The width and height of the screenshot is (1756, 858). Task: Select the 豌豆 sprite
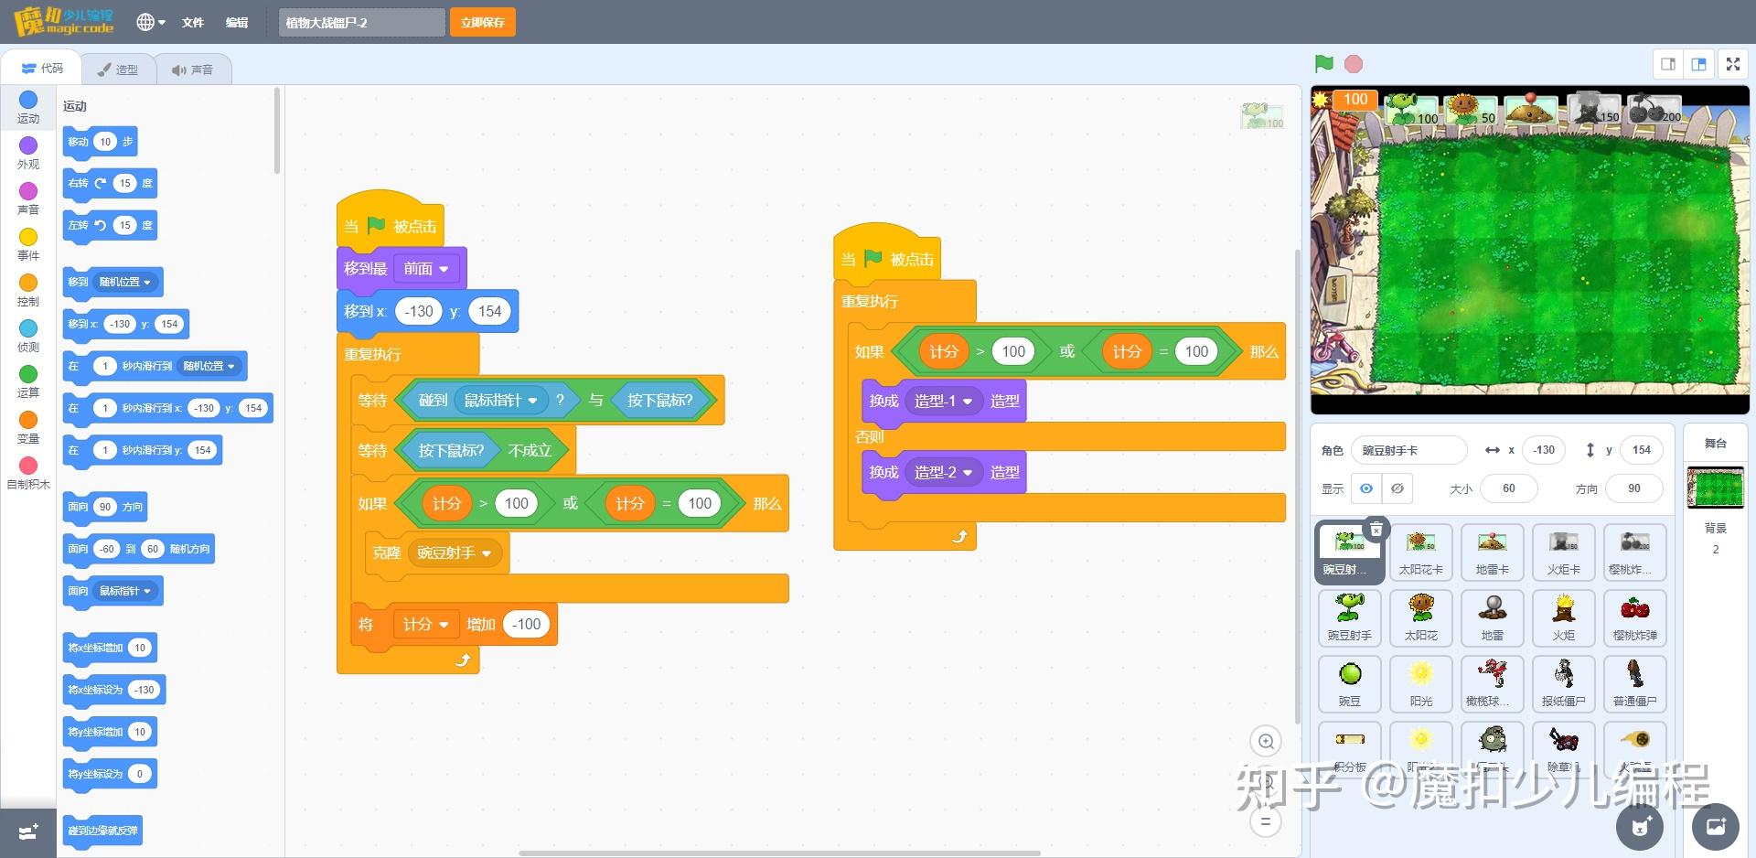pos(1350,684)
